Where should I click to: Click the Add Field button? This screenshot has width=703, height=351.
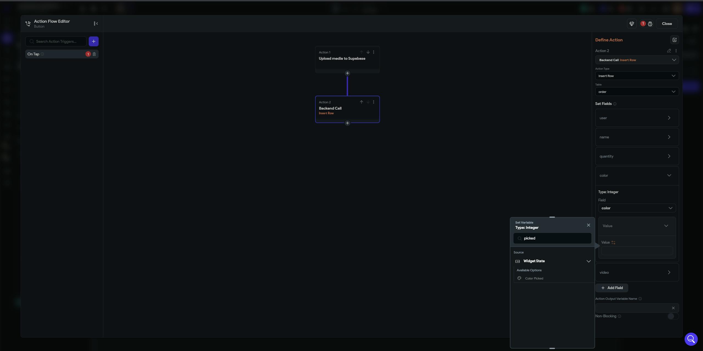click(612, 288)
